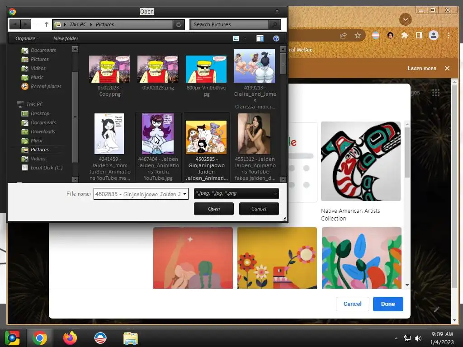The image size is (463, 347).
Task: Open File Explorer from the taskbar
Action: [131, 338]
